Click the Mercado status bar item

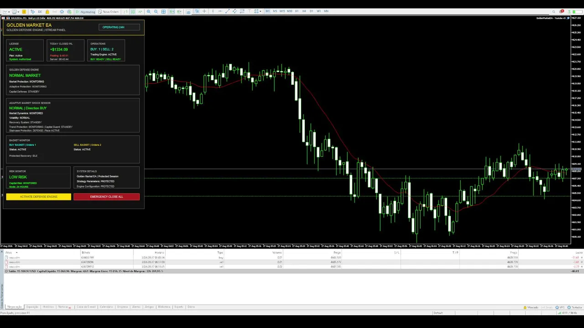click(531, 307)
